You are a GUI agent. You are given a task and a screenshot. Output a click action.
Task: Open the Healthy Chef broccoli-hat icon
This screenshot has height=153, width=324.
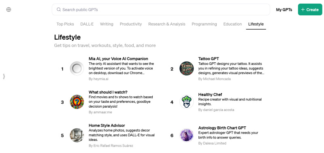[187, 102]
